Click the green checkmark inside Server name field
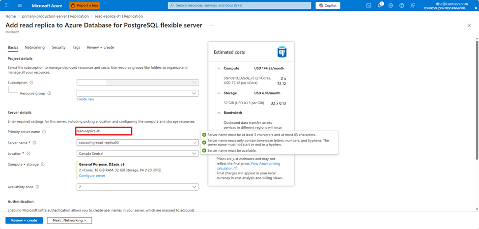This screenshot has width=479, height=229. coord(195,143)
